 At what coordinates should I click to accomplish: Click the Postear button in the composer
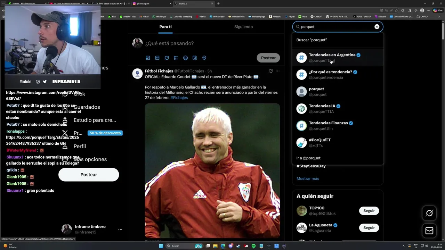pyautogui.click(x=268, y=58)
